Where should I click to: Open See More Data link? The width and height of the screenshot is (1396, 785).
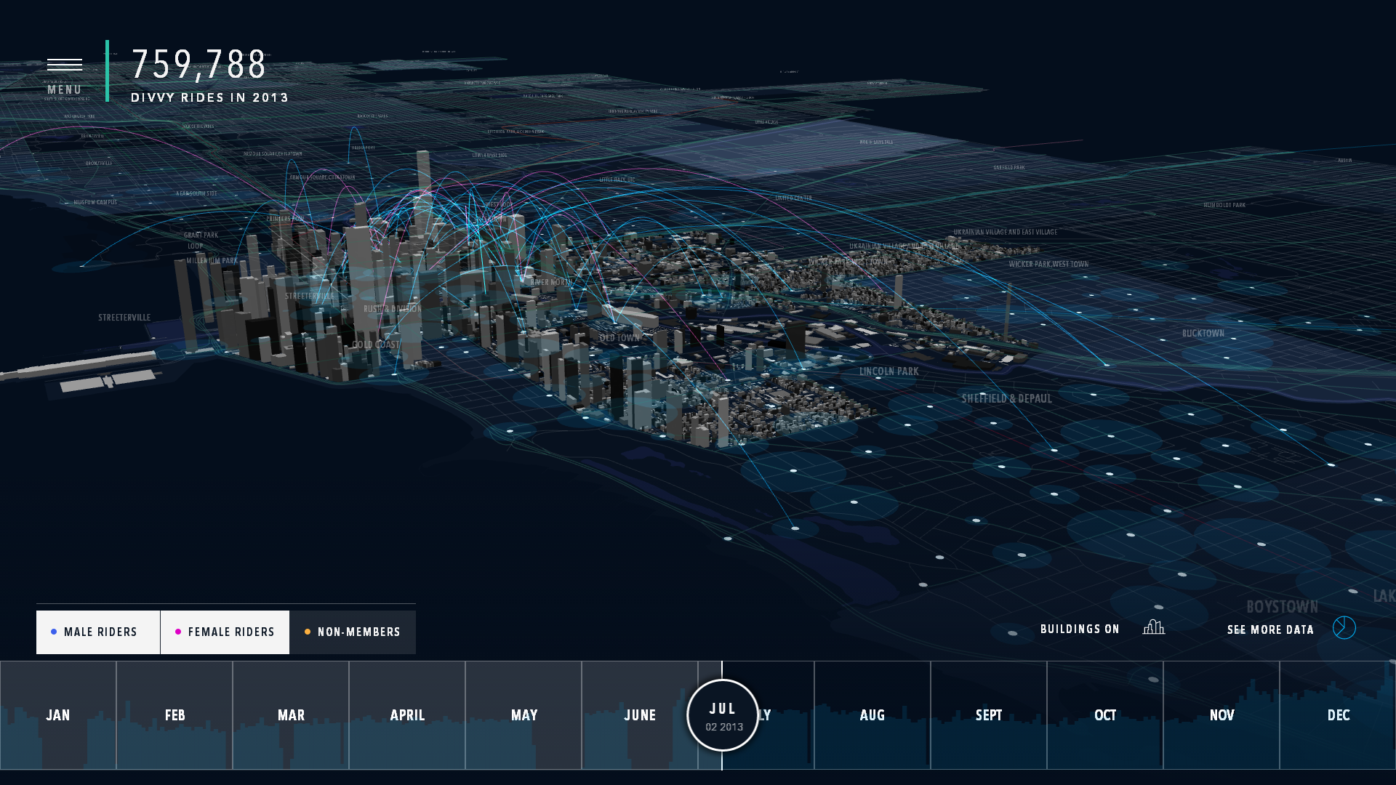[1270, 630]
